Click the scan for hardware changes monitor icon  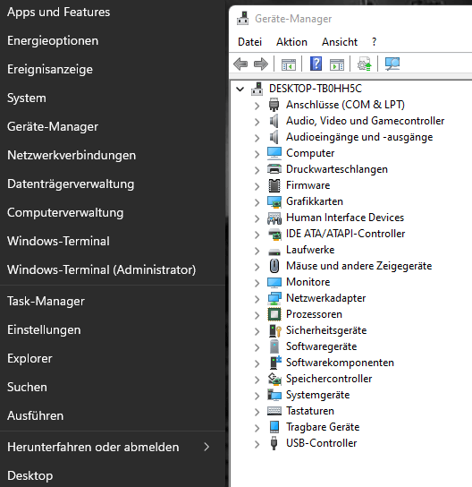coord(392,64)
